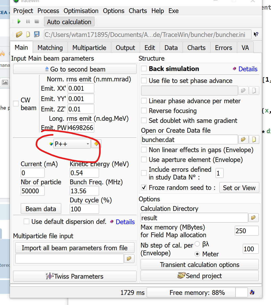Viewport: 271px width, 305px height.
Task: Switch to the Data tab
Action: [x=171, y=48]
